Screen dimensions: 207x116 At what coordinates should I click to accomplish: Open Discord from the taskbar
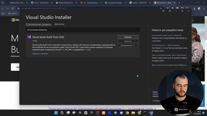tap(121, 113)
